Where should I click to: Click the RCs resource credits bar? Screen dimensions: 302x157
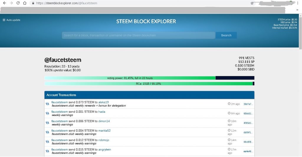(149, 84)
